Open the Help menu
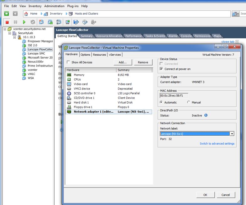Viewport: 246px width, 205px height. coord(84,6)
